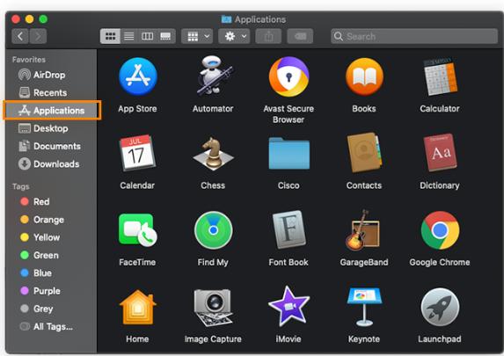
Task: Click the Applications folder title icon
Action: tap(226, 19)
